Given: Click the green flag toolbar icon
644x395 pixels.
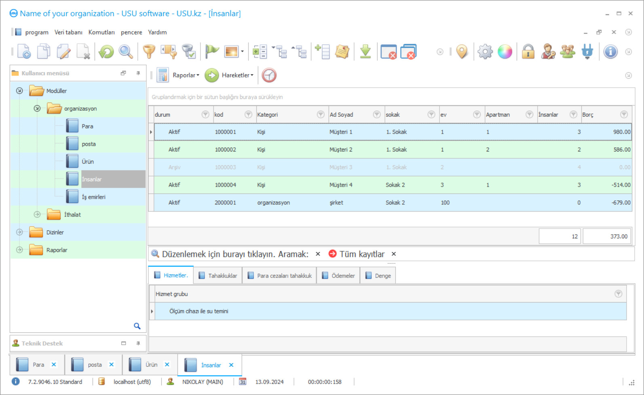Looking at the screenshot, I should pyautogui.click(x=211, y=52).
